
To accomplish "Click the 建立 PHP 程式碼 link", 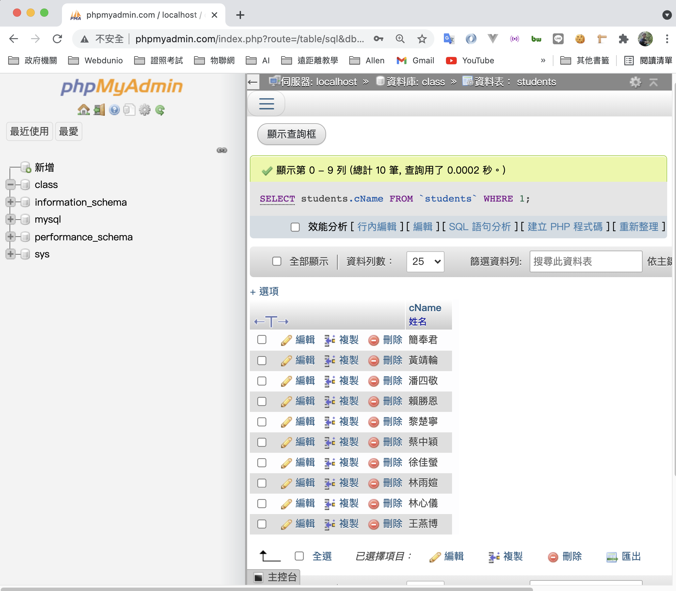I will point(565,227).
